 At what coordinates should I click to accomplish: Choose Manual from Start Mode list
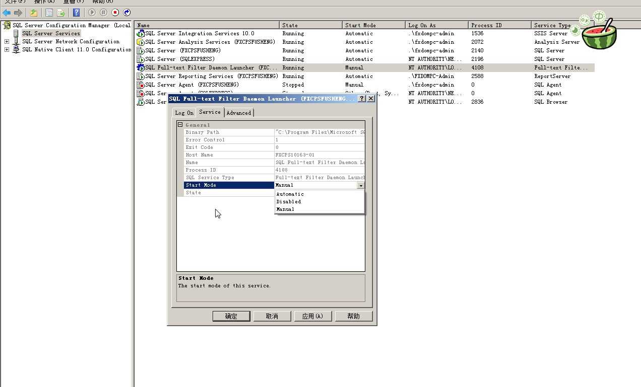coord(319,209)
